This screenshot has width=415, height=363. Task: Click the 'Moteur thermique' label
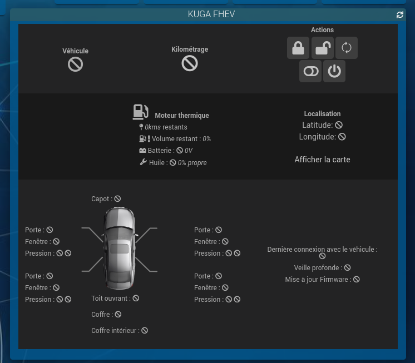[x=182, y=116]
